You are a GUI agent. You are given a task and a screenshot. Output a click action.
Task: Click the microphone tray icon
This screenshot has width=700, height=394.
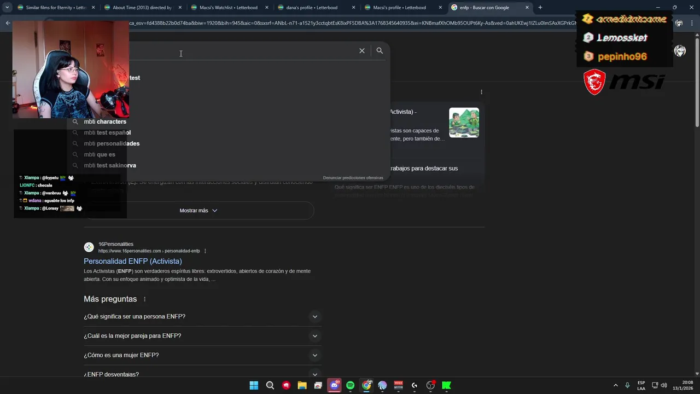point(627,385)
